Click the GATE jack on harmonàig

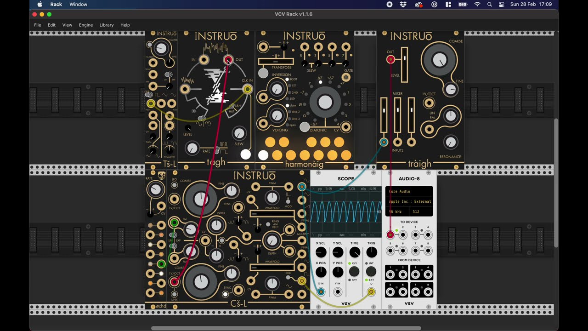(x=346, y=77)
